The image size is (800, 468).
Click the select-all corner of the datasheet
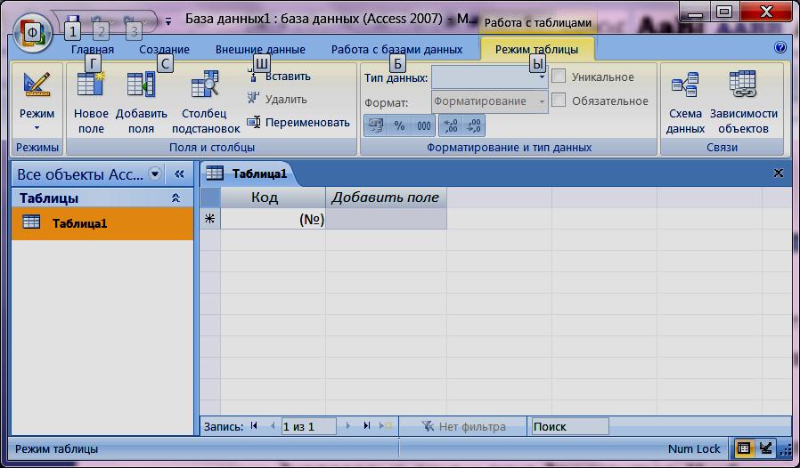tap(209, 198)
